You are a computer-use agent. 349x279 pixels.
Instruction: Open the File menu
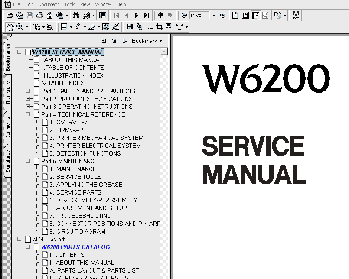(x=16, y=4)
